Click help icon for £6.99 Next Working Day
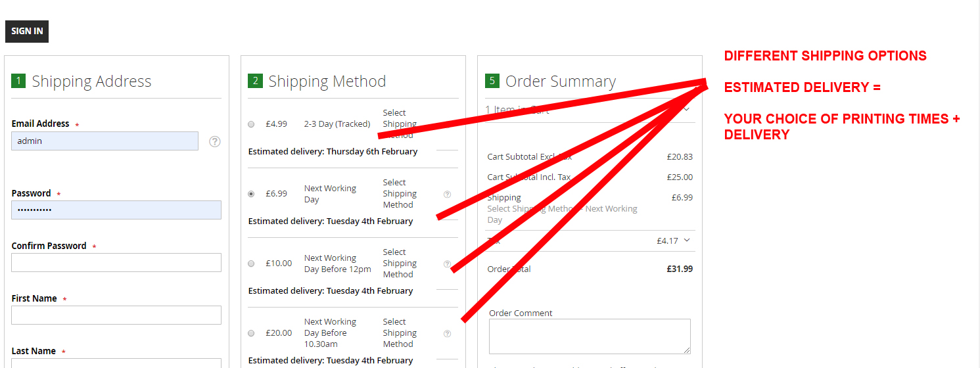 [447, 194]
